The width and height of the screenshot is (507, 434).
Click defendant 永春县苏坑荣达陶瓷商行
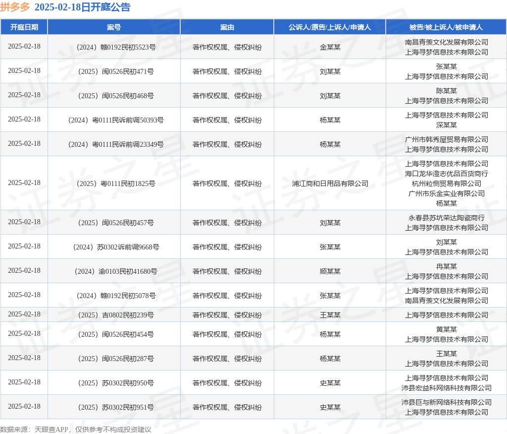(446, 218)
